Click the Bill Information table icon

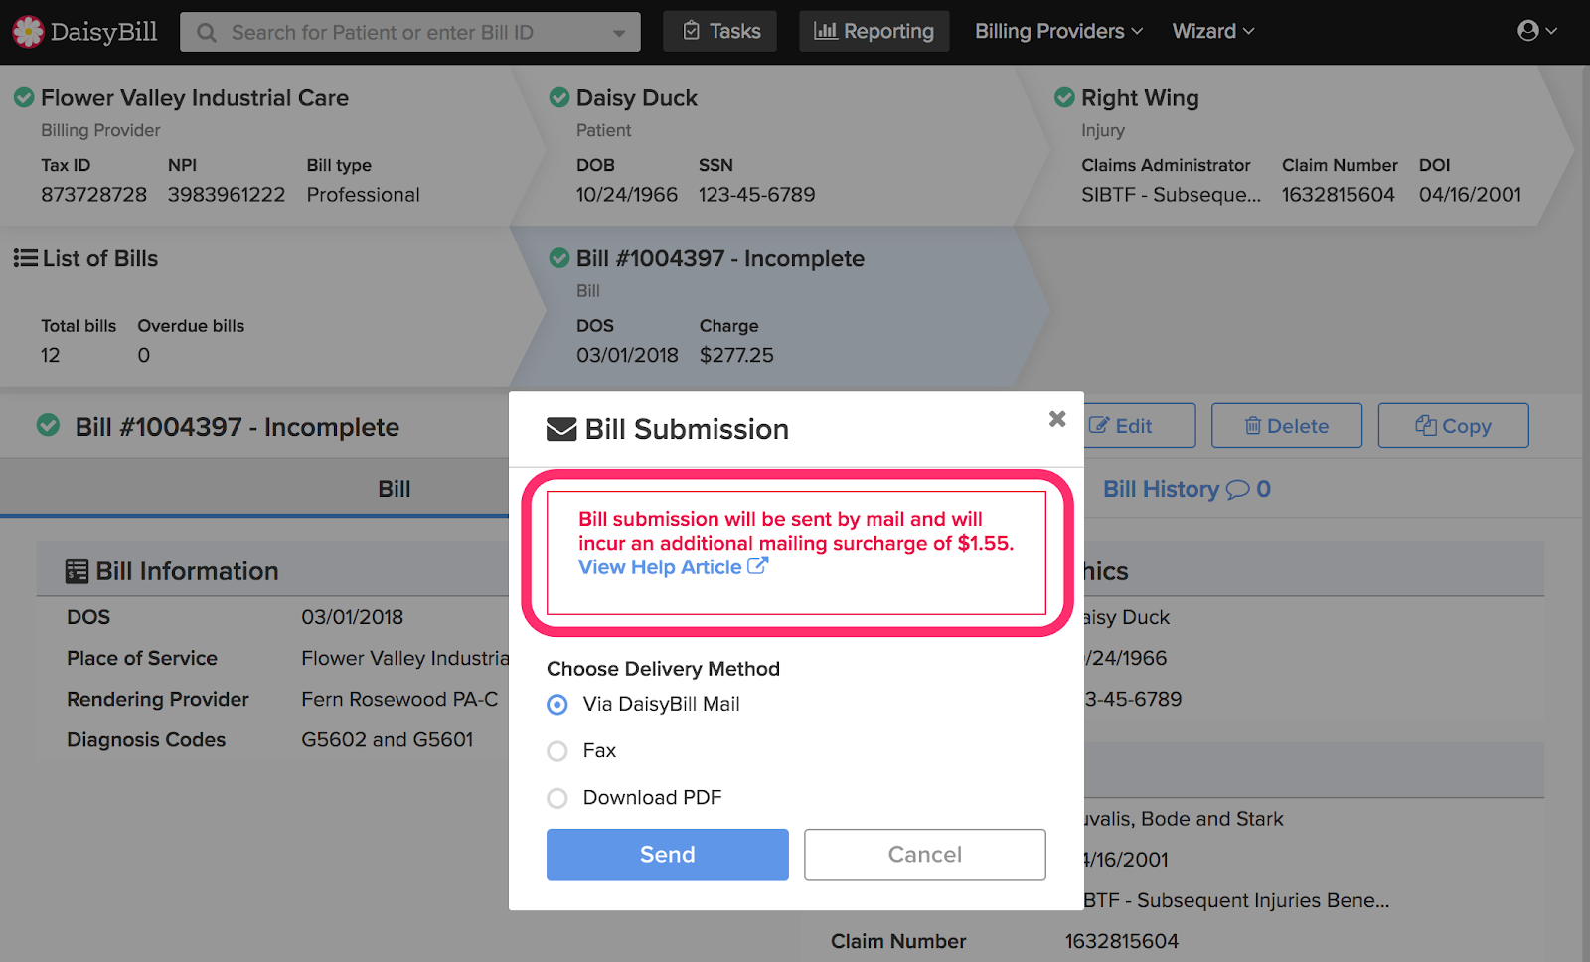click(77, 571)
